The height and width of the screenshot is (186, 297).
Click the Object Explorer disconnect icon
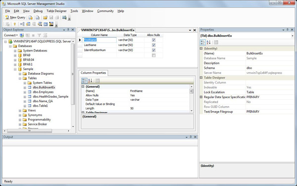[28, 35]
